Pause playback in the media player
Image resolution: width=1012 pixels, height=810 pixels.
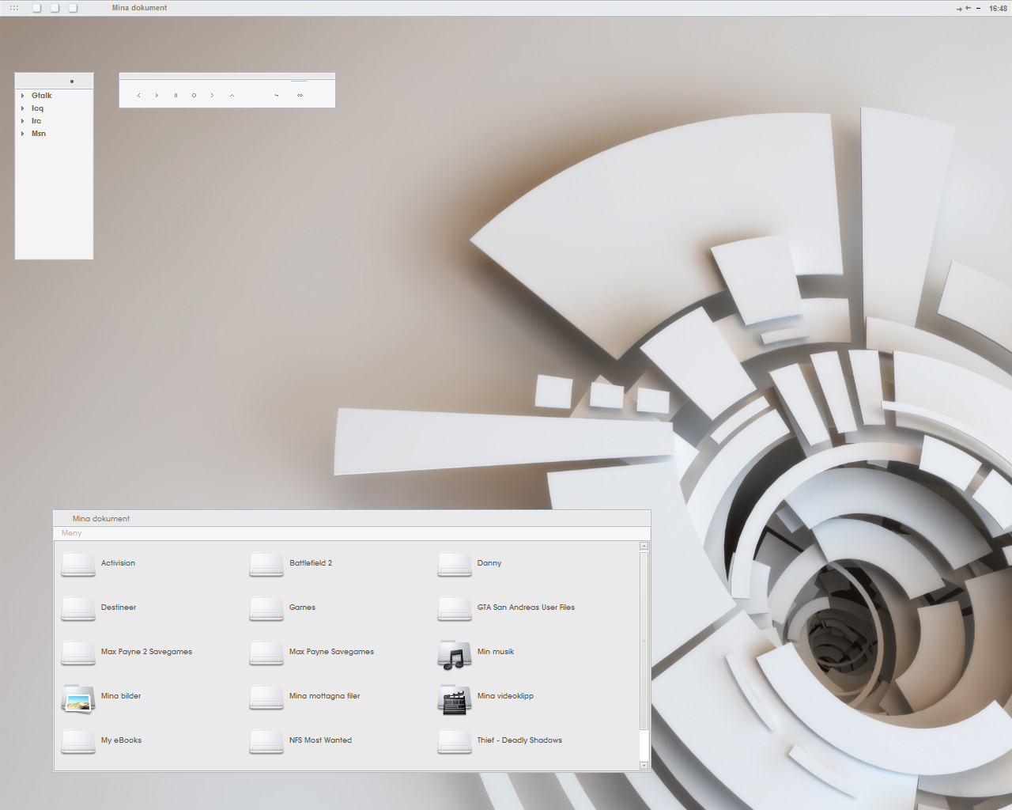pos(176,96)
